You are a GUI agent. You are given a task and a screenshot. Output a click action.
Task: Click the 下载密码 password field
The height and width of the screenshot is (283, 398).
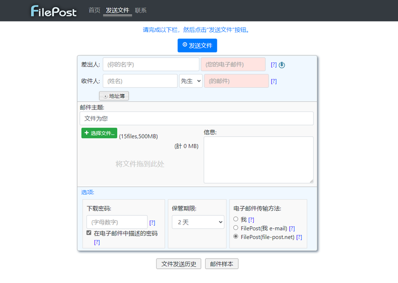click(x=117, y=222)
